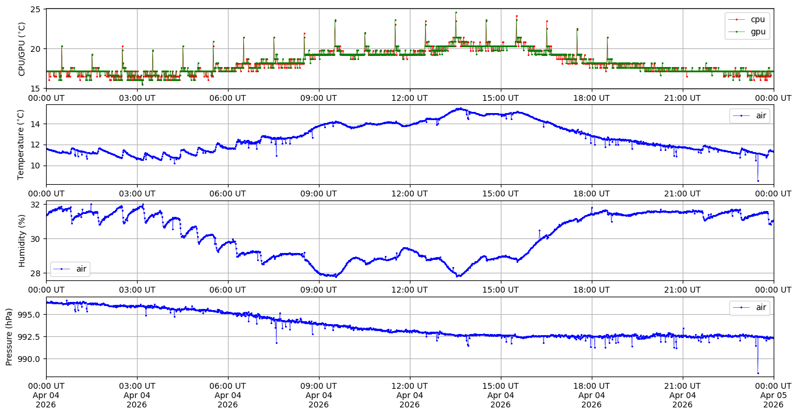Click the air legend marker in Humidity plot

tap(62, 269)
